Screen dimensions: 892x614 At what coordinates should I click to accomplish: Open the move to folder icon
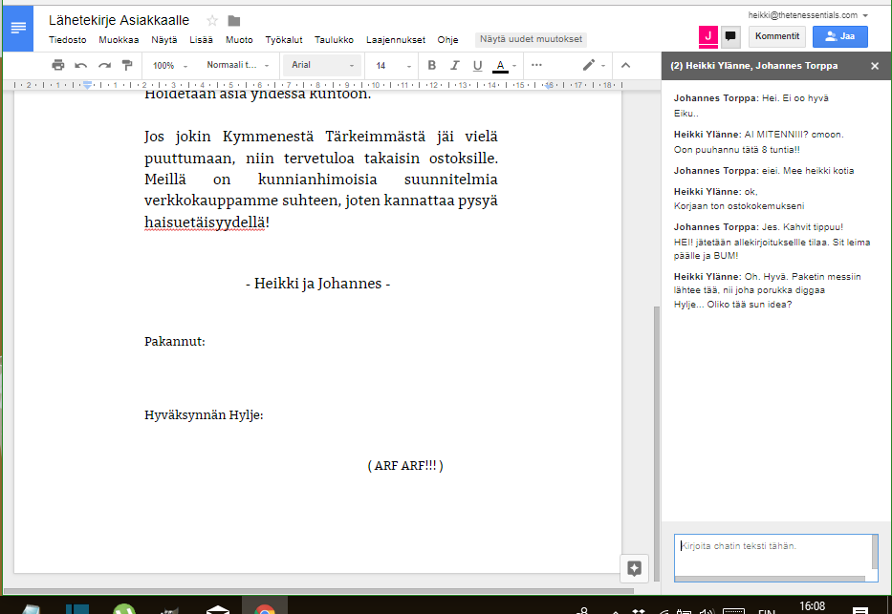point(234,20)
